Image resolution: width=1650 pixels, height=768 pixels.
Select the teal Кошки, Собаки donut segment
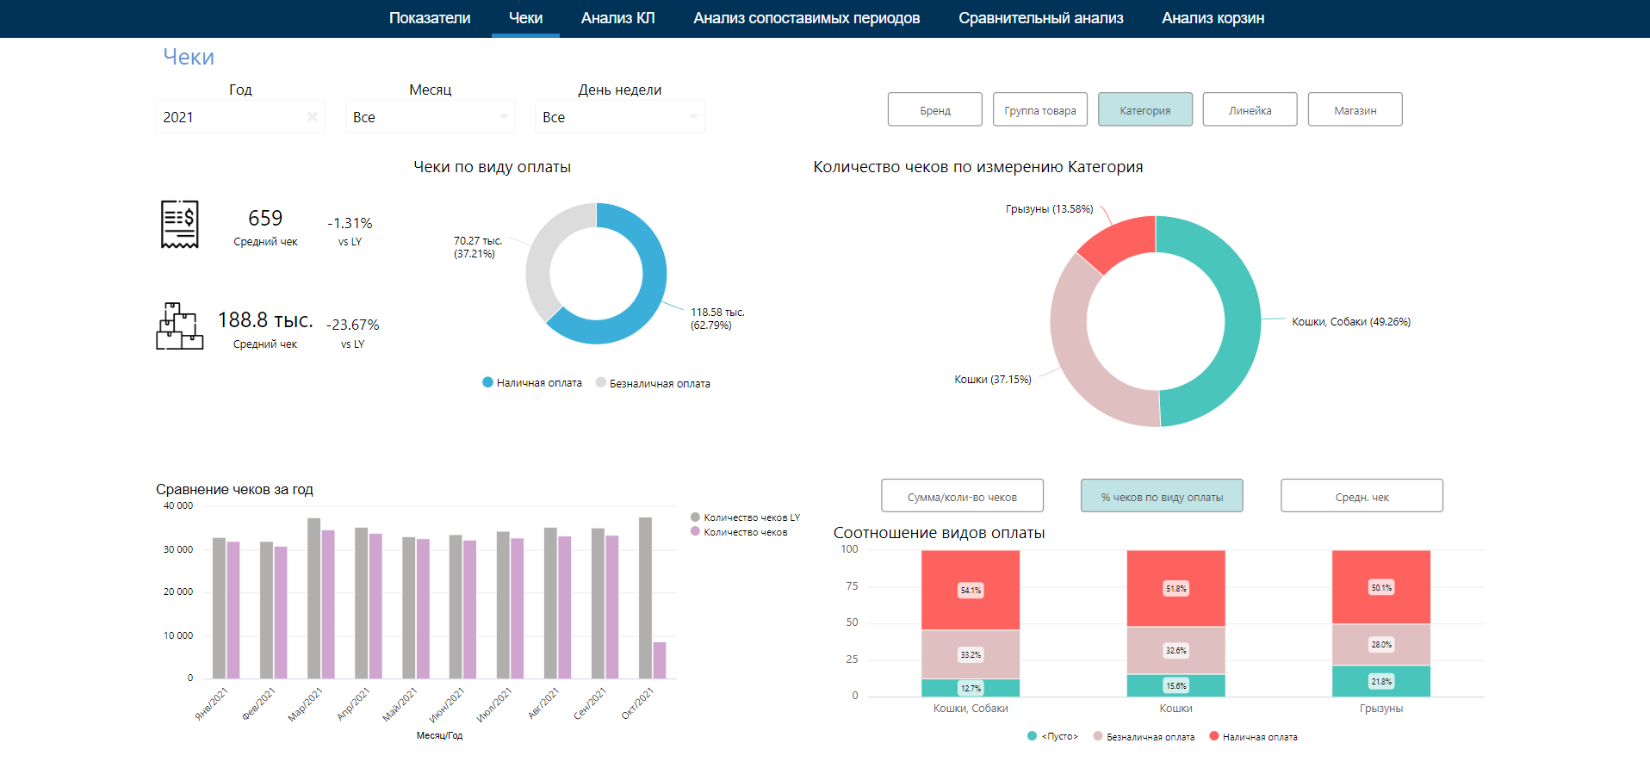click(x=1241, y=321)
